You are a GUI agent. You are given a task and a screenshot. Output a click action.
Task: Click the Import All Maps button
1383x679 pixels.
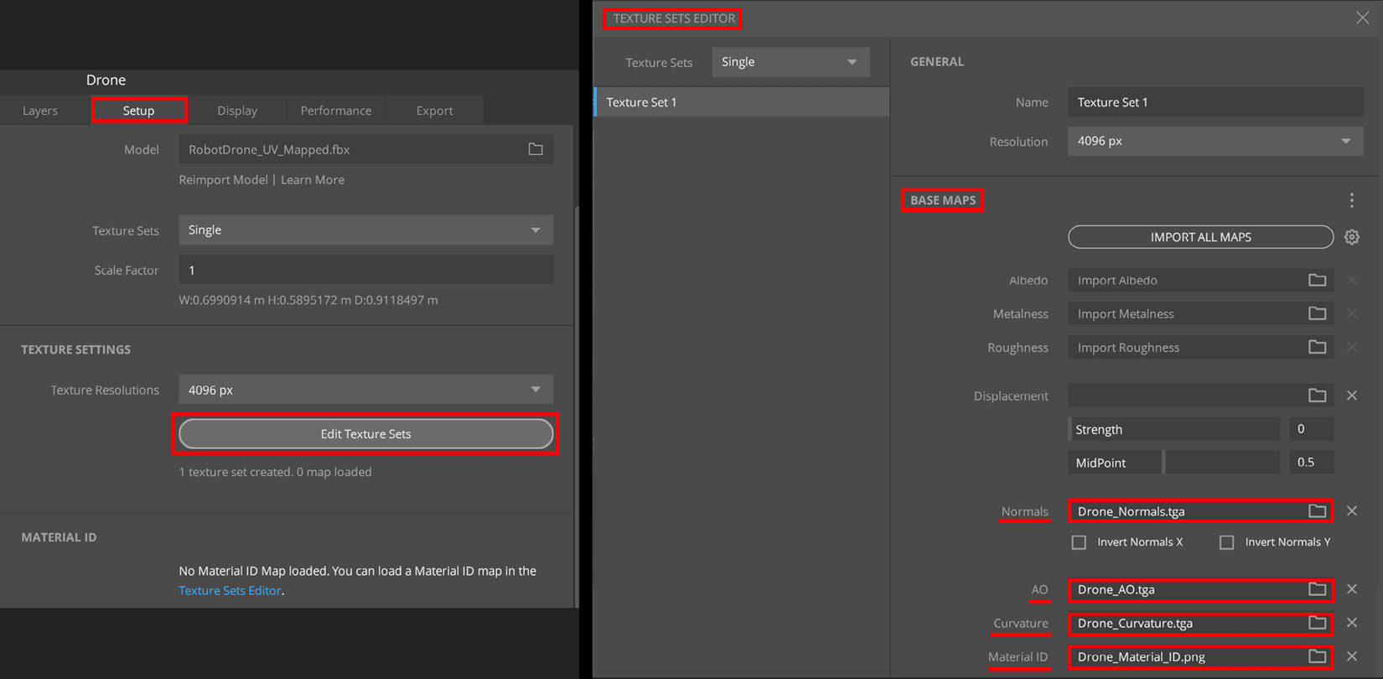coord(1200,237)
